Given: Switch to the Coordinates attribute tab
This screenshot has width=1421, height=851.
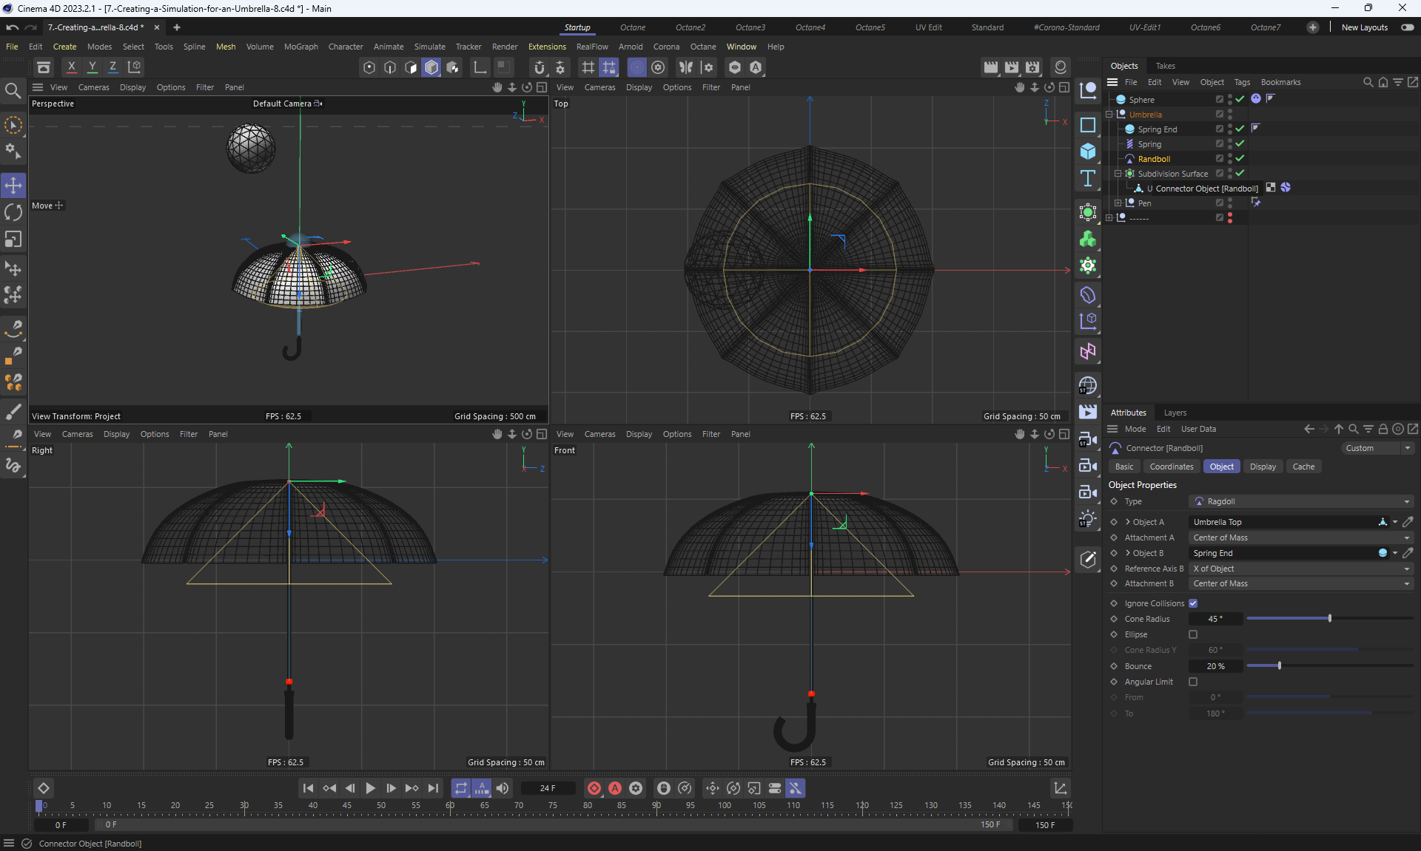Looking at the screenshot, I should tap(1171, 467).
